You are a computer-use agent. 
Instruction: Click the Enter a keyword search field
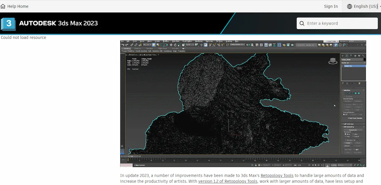[x=337, y=23]
